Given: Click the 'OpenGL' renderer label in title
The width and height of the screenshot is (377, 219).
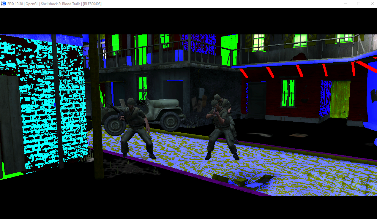Looking at the screenshot, I should pos(32,4).
